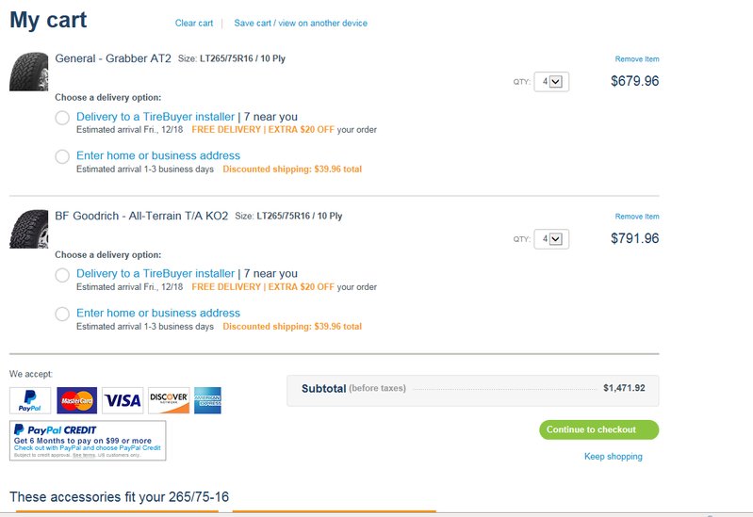Open quantity dropdown for BF Goodrich KO2
Screen dimensions: 753x517
[x=551, y=239]
